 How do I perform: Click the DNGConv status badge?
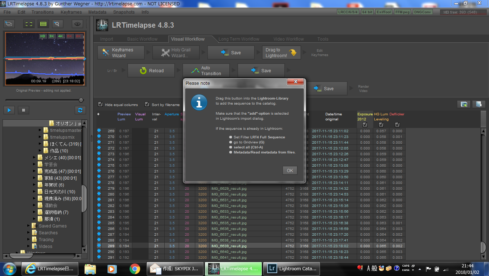click(x=422, y=12)
